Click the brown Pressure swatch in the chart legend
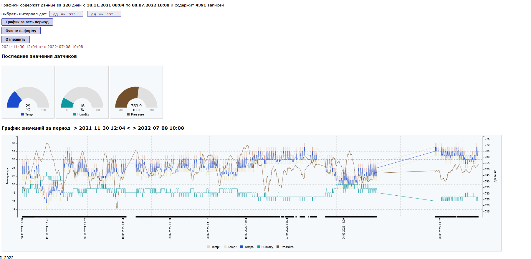The width and height of the screenshot is (531, 259). [x=278, y=247]
